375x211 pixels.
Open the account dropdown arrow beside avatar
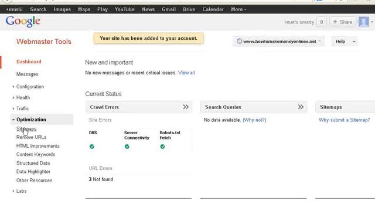[x=372, y=22]
